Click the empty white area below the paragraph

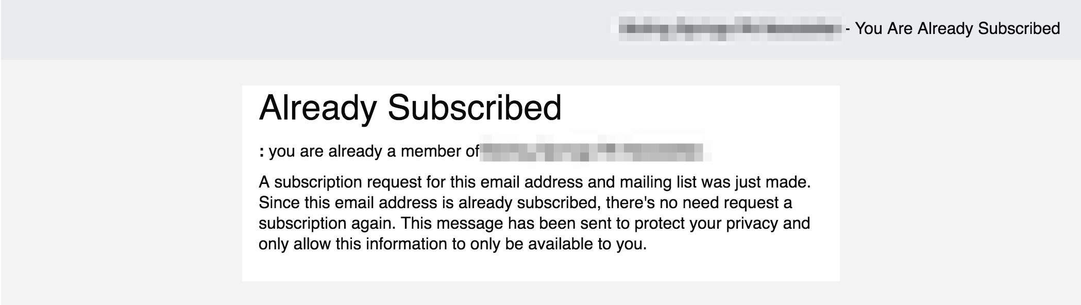pos(540,267)
